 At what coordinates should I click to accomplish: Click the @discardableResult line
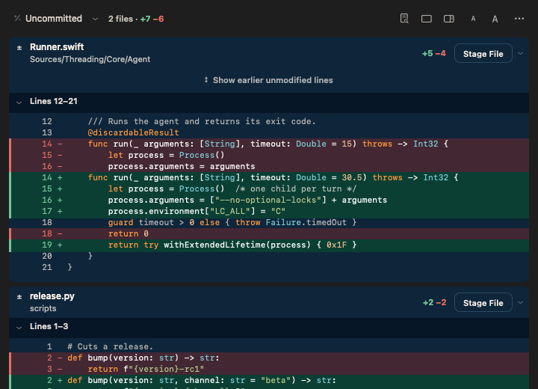coord(269,132)
